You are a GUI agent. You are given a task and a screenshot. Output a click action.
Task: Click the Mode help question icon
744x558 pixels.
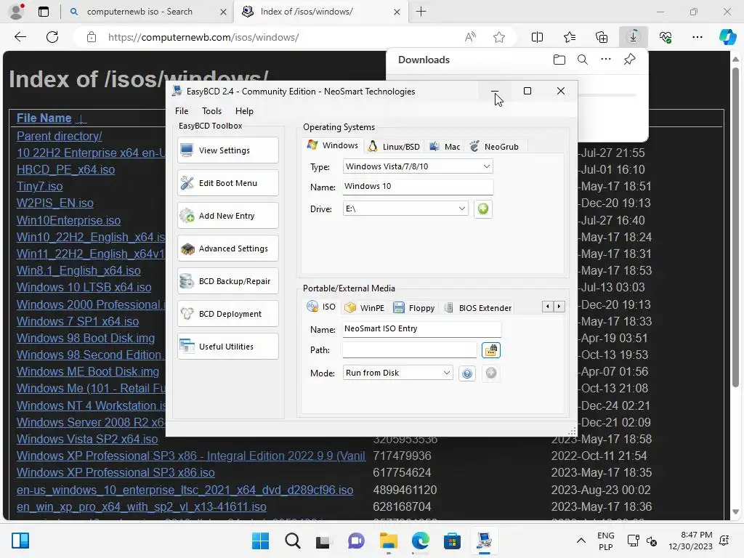467,373
